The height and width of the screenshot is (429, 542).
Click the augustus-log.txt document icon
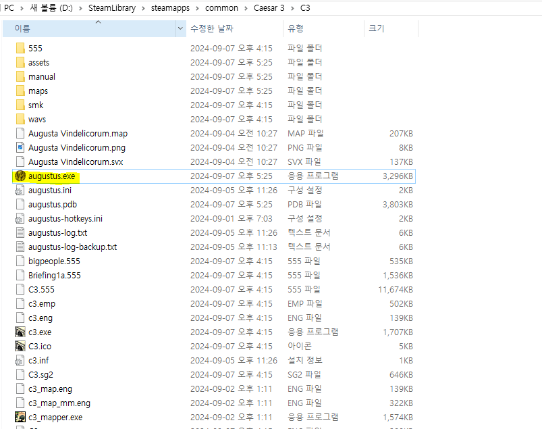[x=20, y=232]
